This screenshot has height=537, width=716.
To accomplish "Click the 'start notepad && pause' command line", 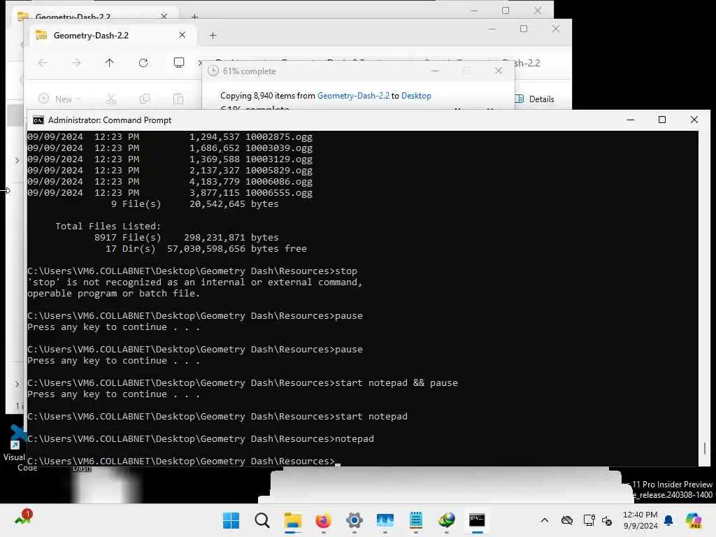I will (243, 382).
